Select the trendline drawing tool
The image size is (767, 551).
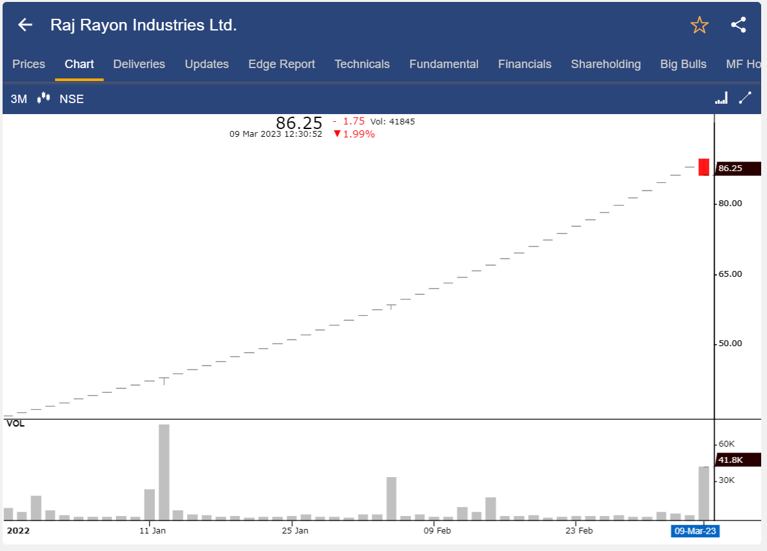point(745,98)
